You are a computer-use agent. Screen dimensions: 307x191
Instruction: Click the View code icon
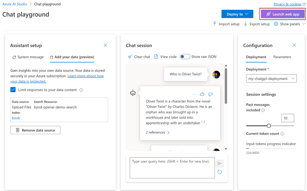pos(156,57)
